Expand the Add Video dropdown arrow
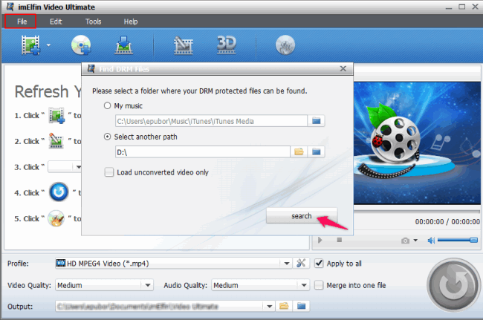Screen dimensions: 483x320 (x=48, y=45)
